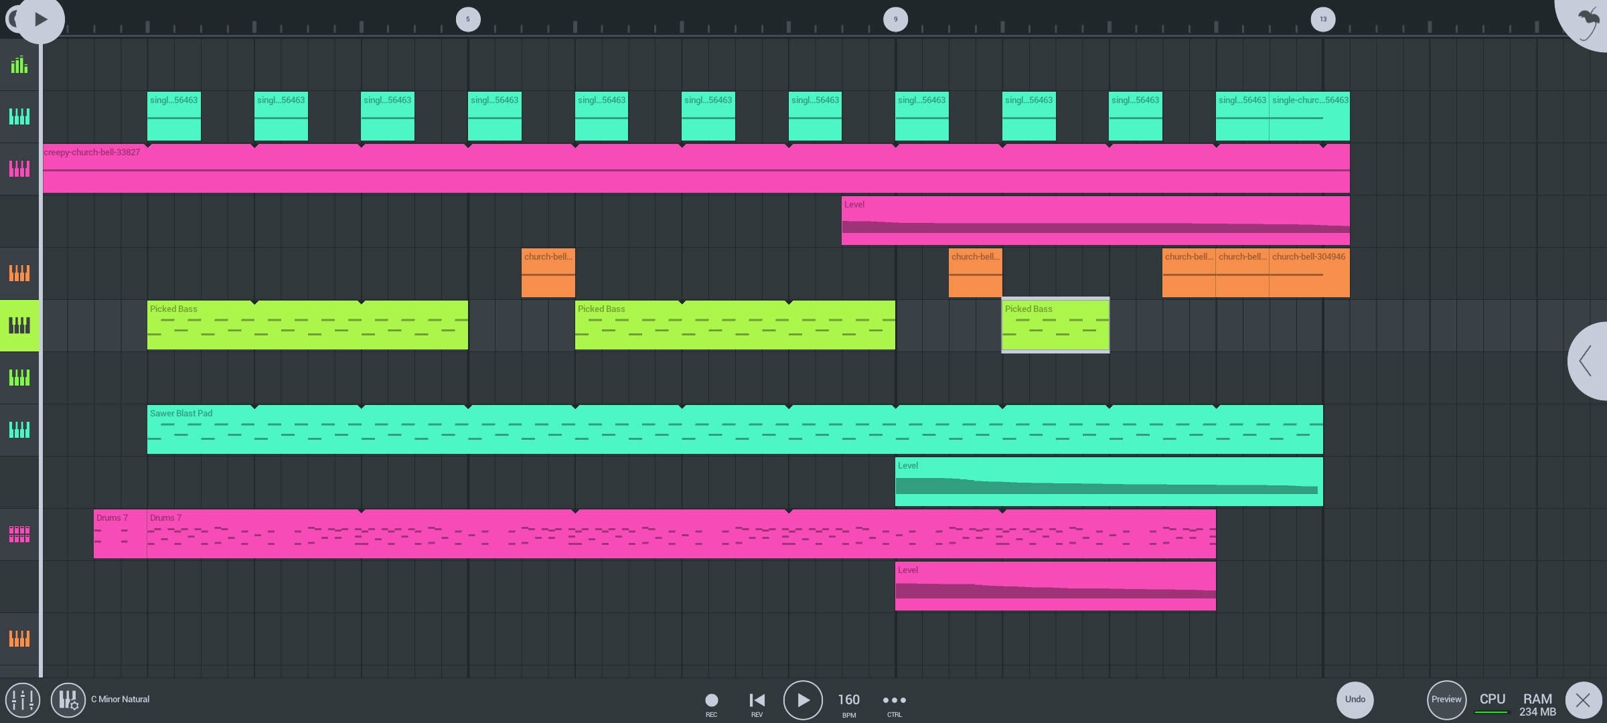Start playback with bottom Play button
The image size is (1607, 723).
(803, 700)
